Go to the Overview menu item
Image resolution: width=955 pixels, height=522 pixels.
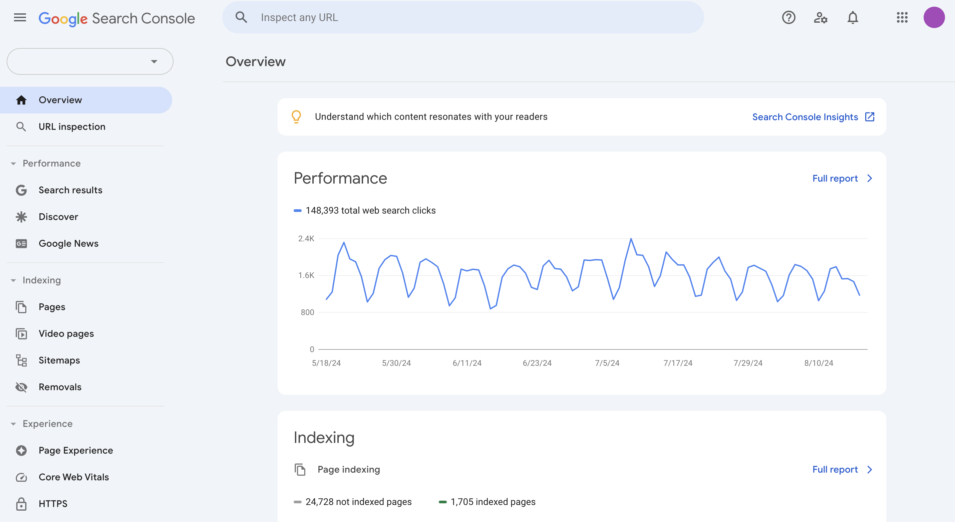86,100
